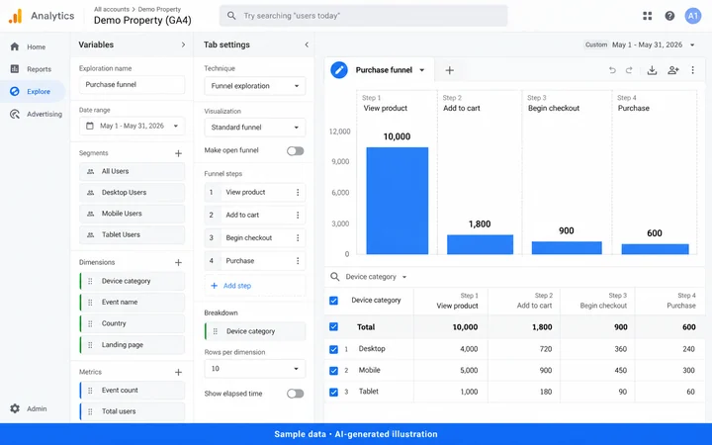Click the Total users metric
Viewport: 712px width, 445px height.
click(133, 411)
